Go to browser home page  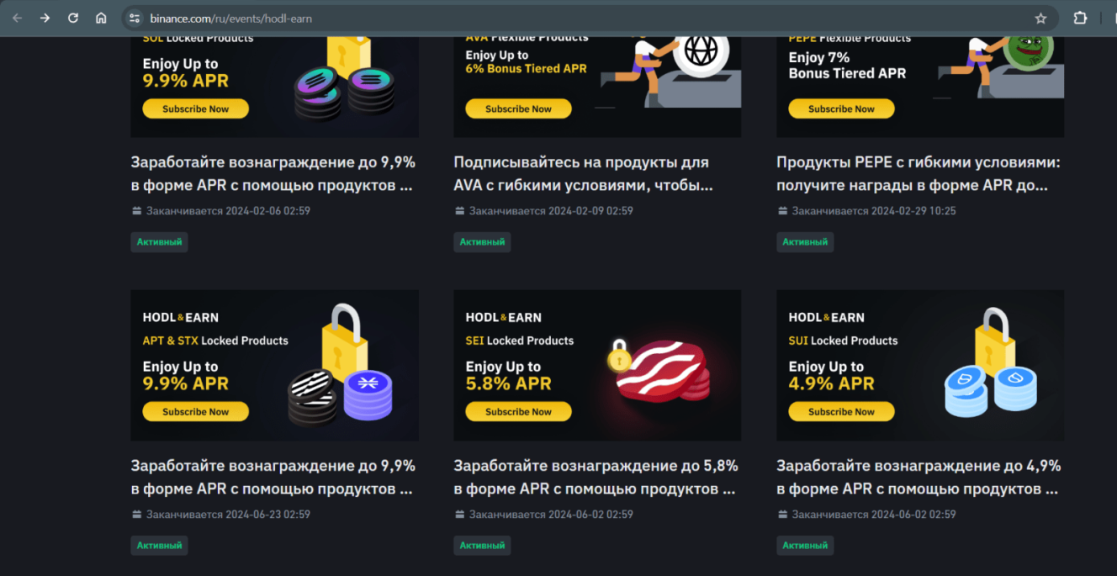pyautogui.click(x=101, y=18)
